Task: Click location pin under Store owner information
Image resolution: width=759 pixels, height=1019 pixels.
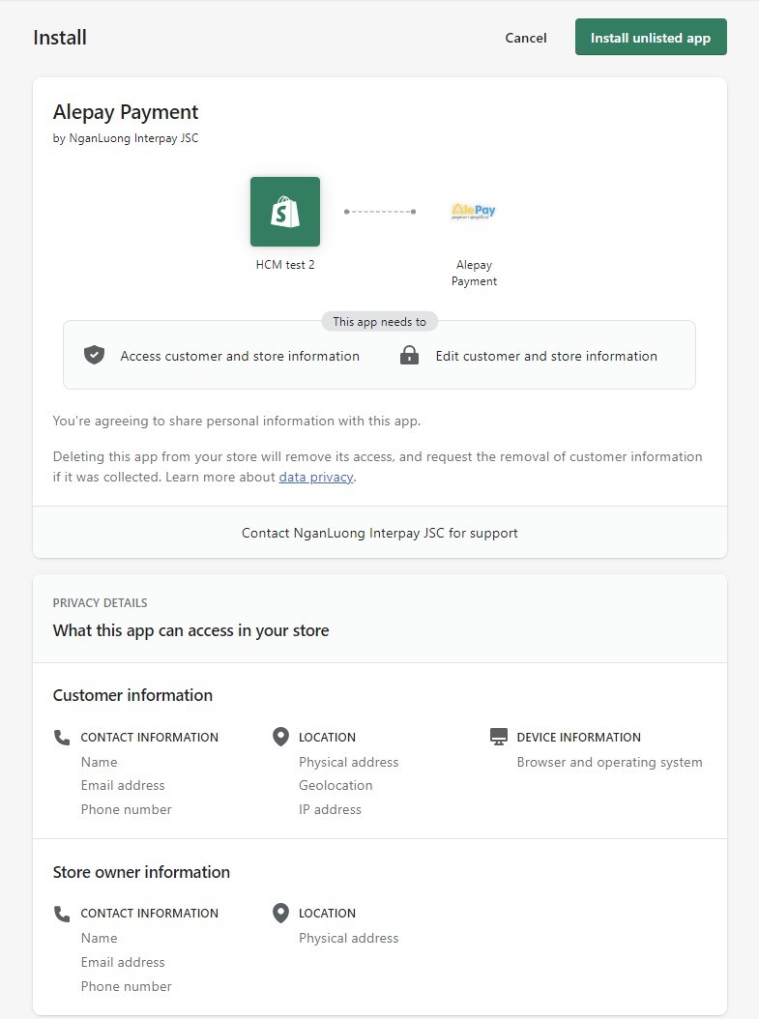Action: coord(280,913)
